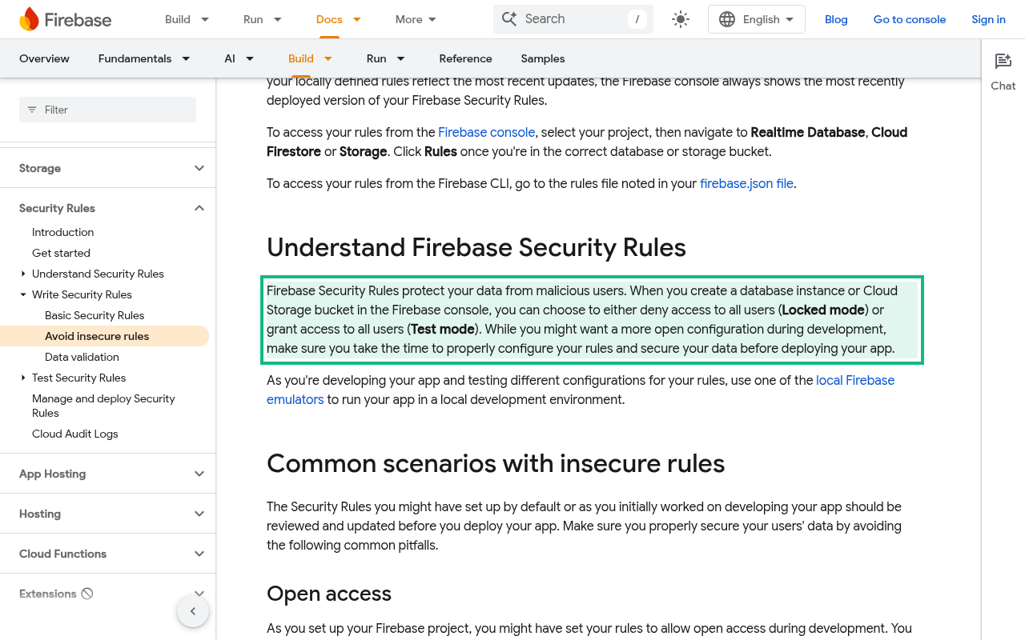Open the Introduction sidebar page
Screen dimensions: 1025x640
(x=63, y=232)
